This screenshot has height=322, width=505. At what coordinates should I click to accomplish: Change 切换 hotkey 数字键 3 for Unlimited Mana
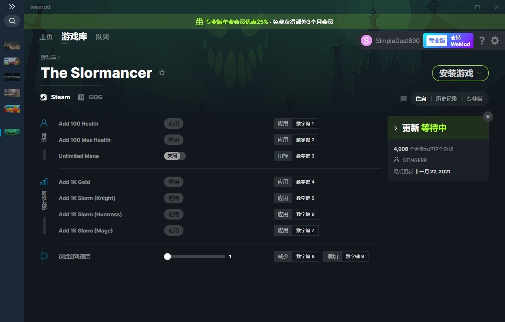(305, 156)
